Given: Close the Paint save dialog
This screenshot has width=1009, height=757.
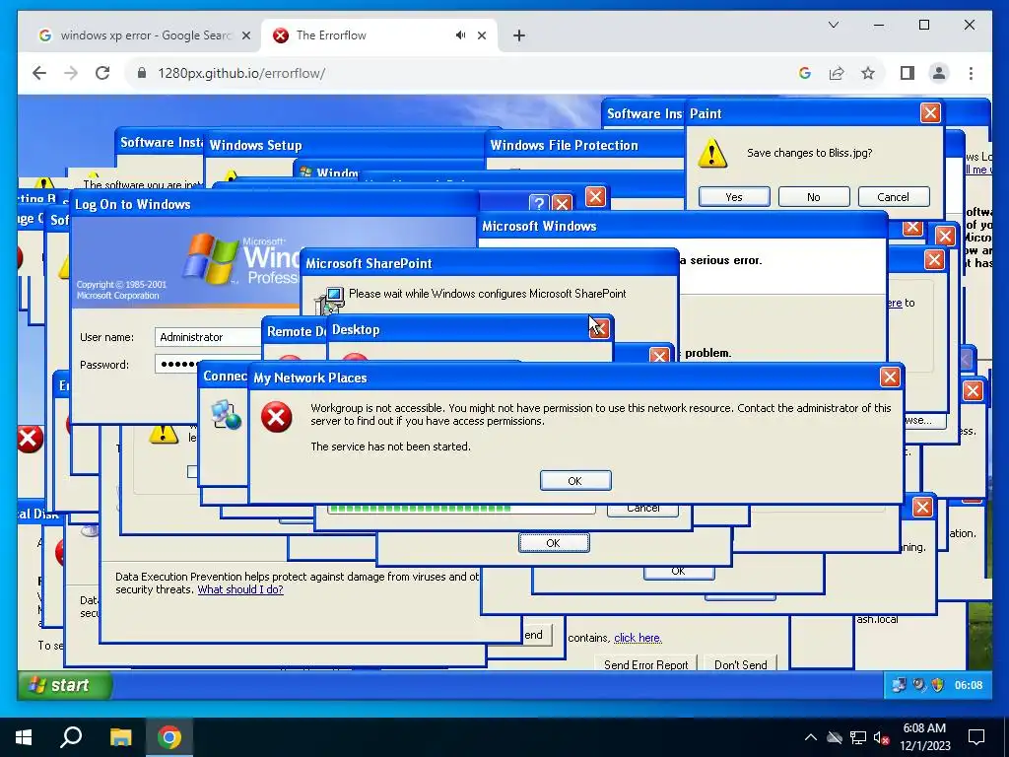Looking at the screenshot, I should tap(930, 113).
